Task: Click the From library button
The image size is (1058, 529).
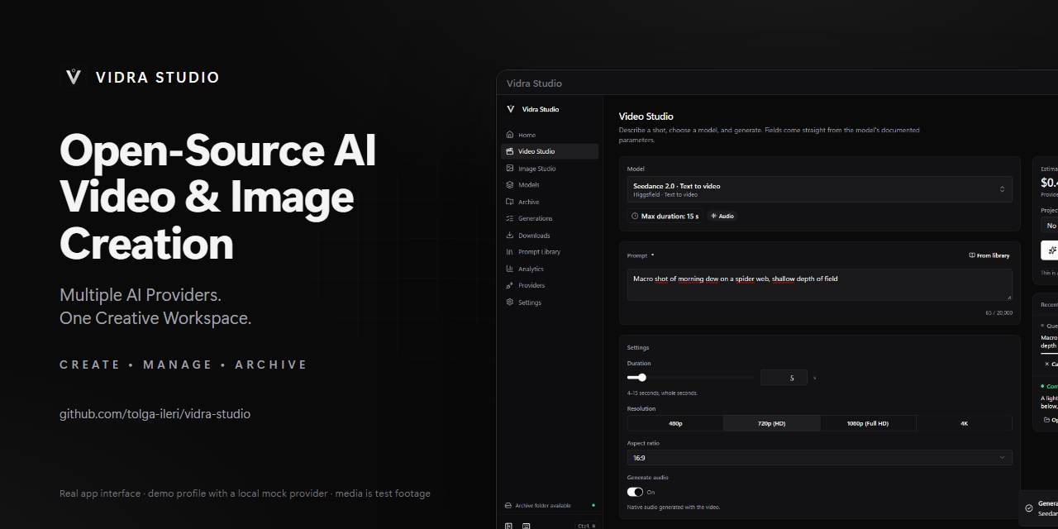Action: coord(989,255)
